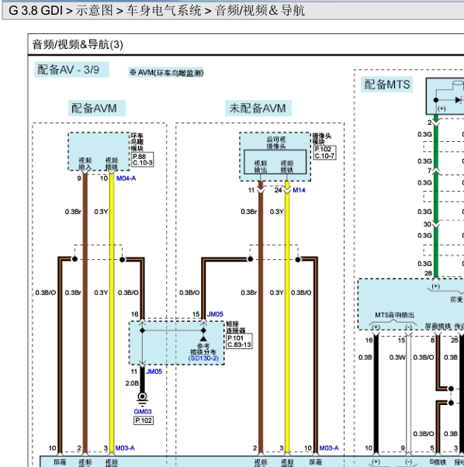The image size is (464, 467).
Task: Click the 未配备AVM section heading
Action: tap(258, 108)
